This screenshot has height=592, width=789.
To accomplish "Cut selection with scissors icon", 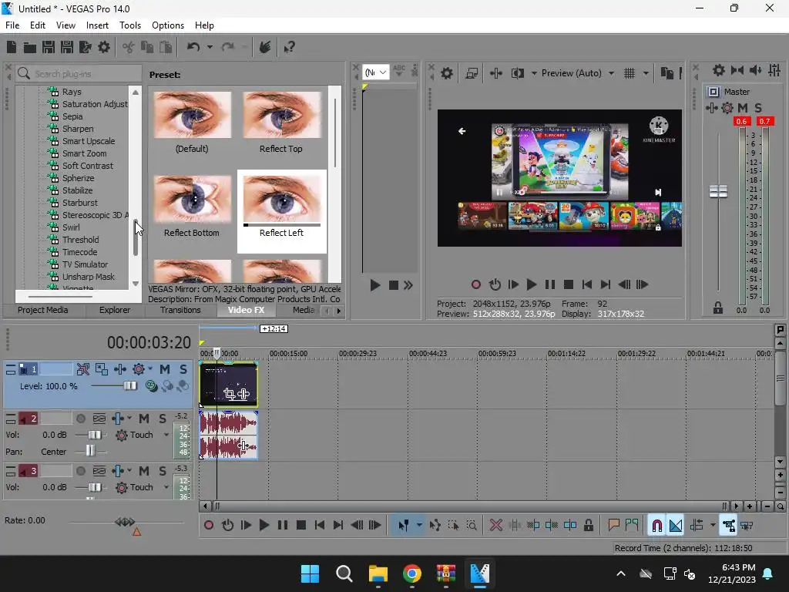I will click(x=129, y=47).
